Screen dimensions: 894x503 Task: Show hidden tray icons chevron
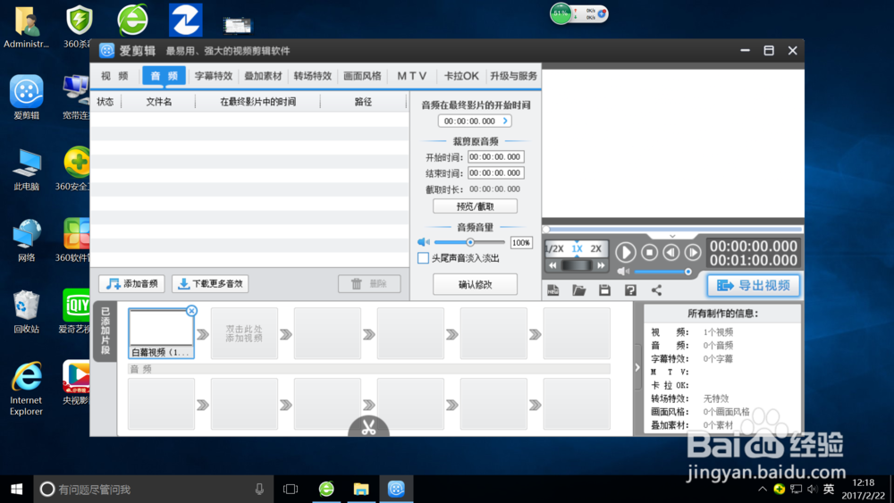[763, 490]
